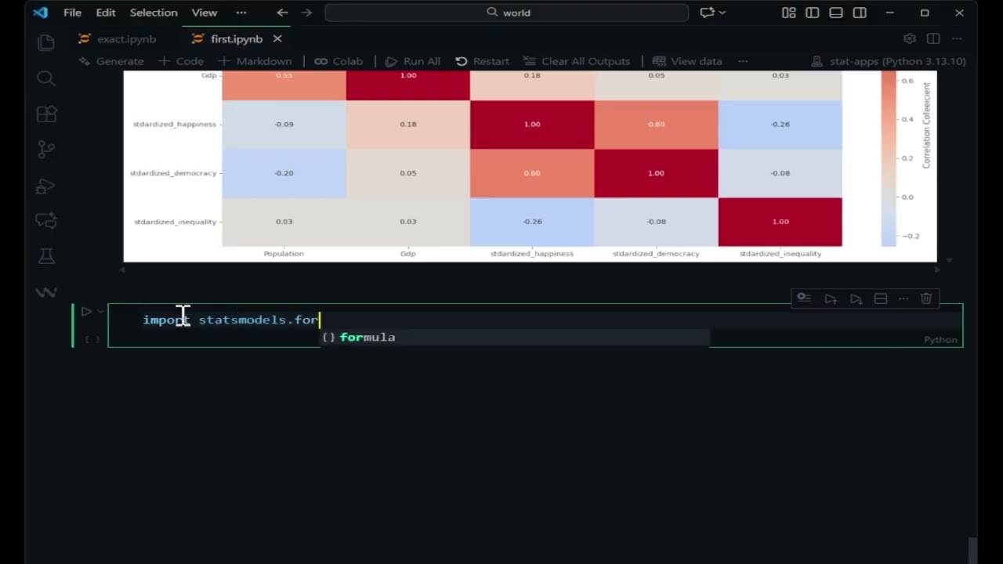
Task: Customize layout icon in title bar
Action: click(x=789, y=13)
